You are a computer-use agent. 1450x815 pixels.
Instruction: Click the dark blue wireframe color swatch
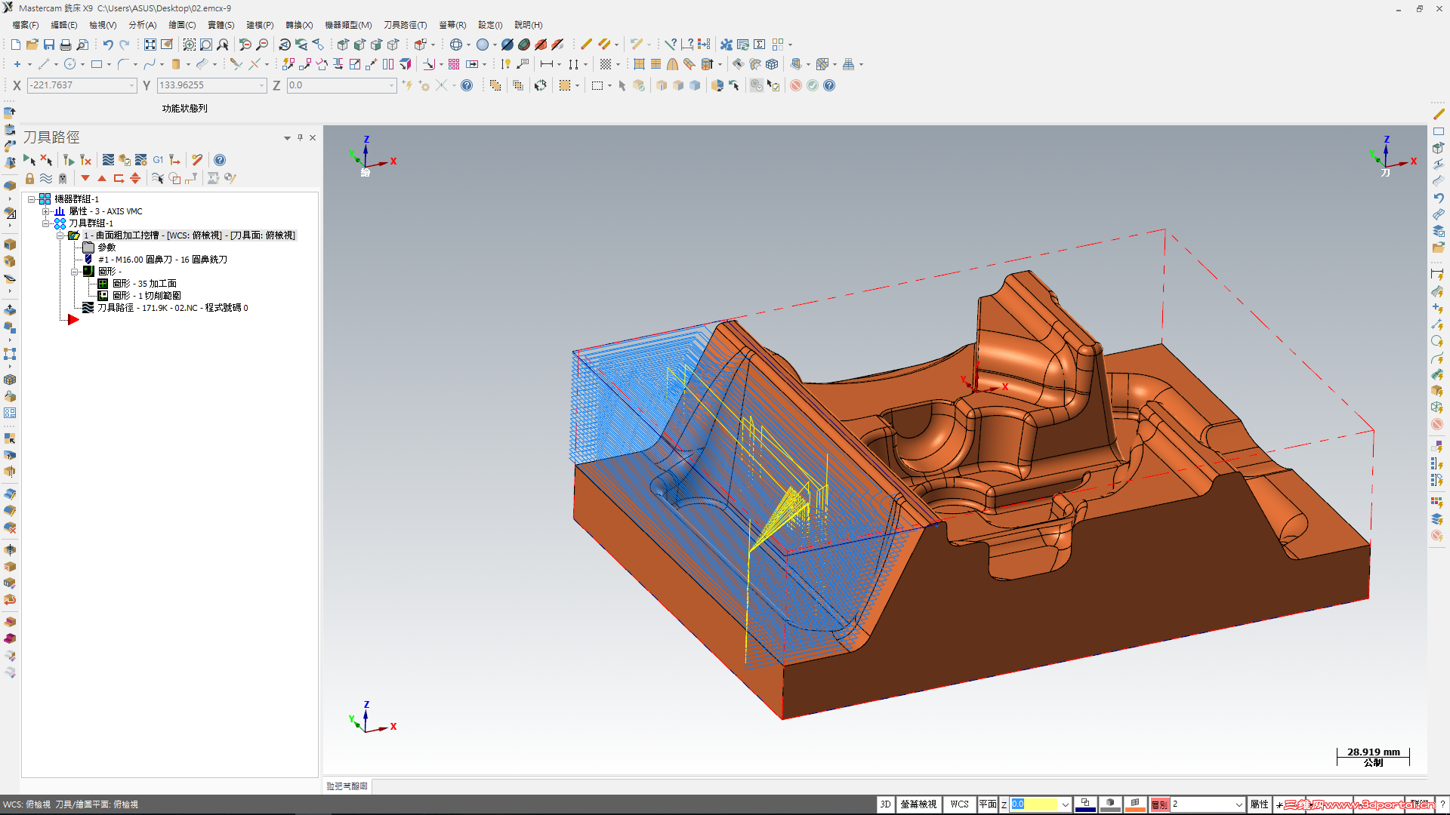[x=1085, y=804]
